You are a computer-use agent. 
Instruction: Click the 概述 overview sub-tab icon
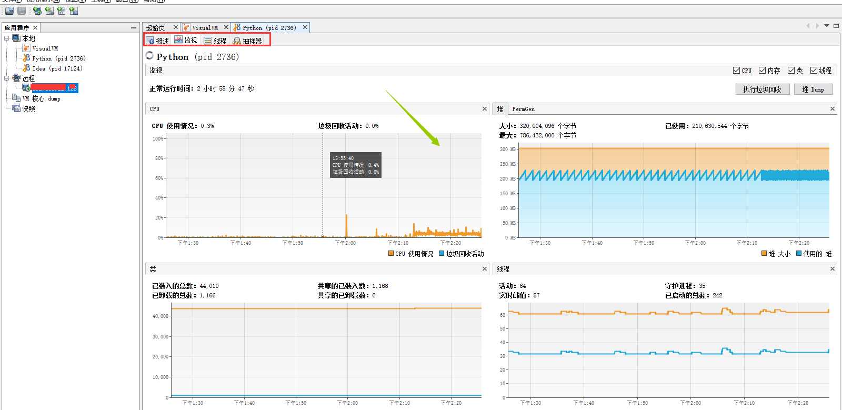point(150,41)
